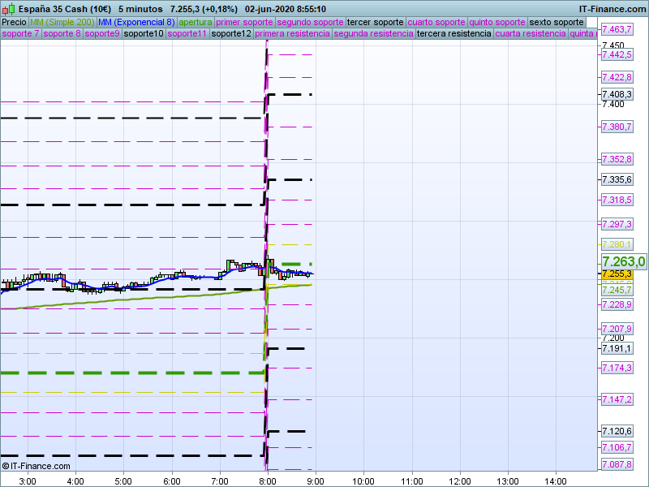Open the IT-Finance.com link at top right
The image size is (649, 487).
pos(612,9)
